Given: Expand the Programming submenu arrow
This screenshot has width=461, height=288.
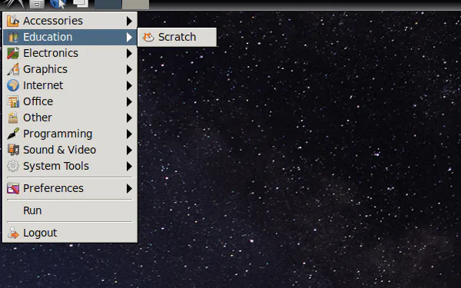Looking at the screenshot, I should 129,134.
